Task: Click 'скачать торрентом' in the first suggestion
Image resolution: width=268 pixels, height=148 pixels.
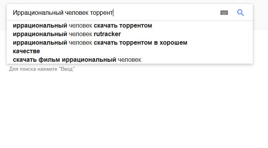Action: (x=123, y=26)
